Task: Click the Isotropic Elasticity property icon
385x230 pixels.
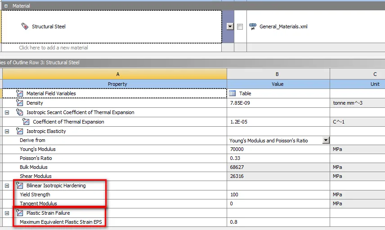Action: [x=19, y=131]
